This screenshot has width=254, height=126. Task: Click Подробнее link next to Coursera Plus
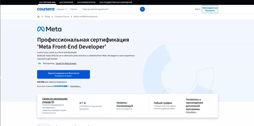(76, 86)
